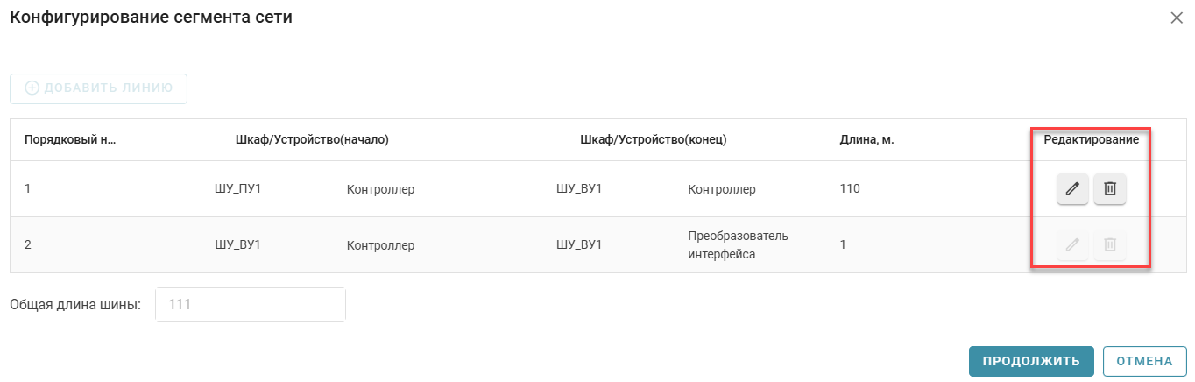Select ШУ_ПУ1 cell in row 1
This screenshot has width=1195, height=382.
pos(237,188)
